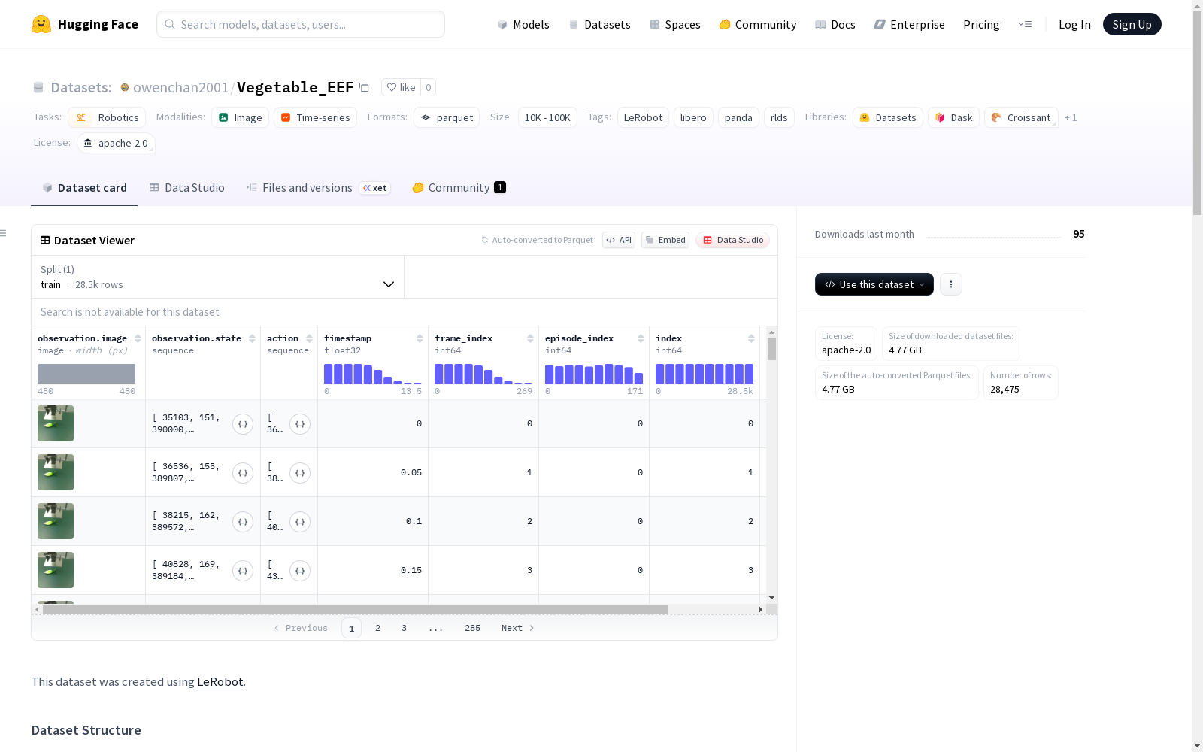Open Datasets in the top navigation
Image resolution: width=1203 pixels, height=752 pixels.
tap(599, 24)
